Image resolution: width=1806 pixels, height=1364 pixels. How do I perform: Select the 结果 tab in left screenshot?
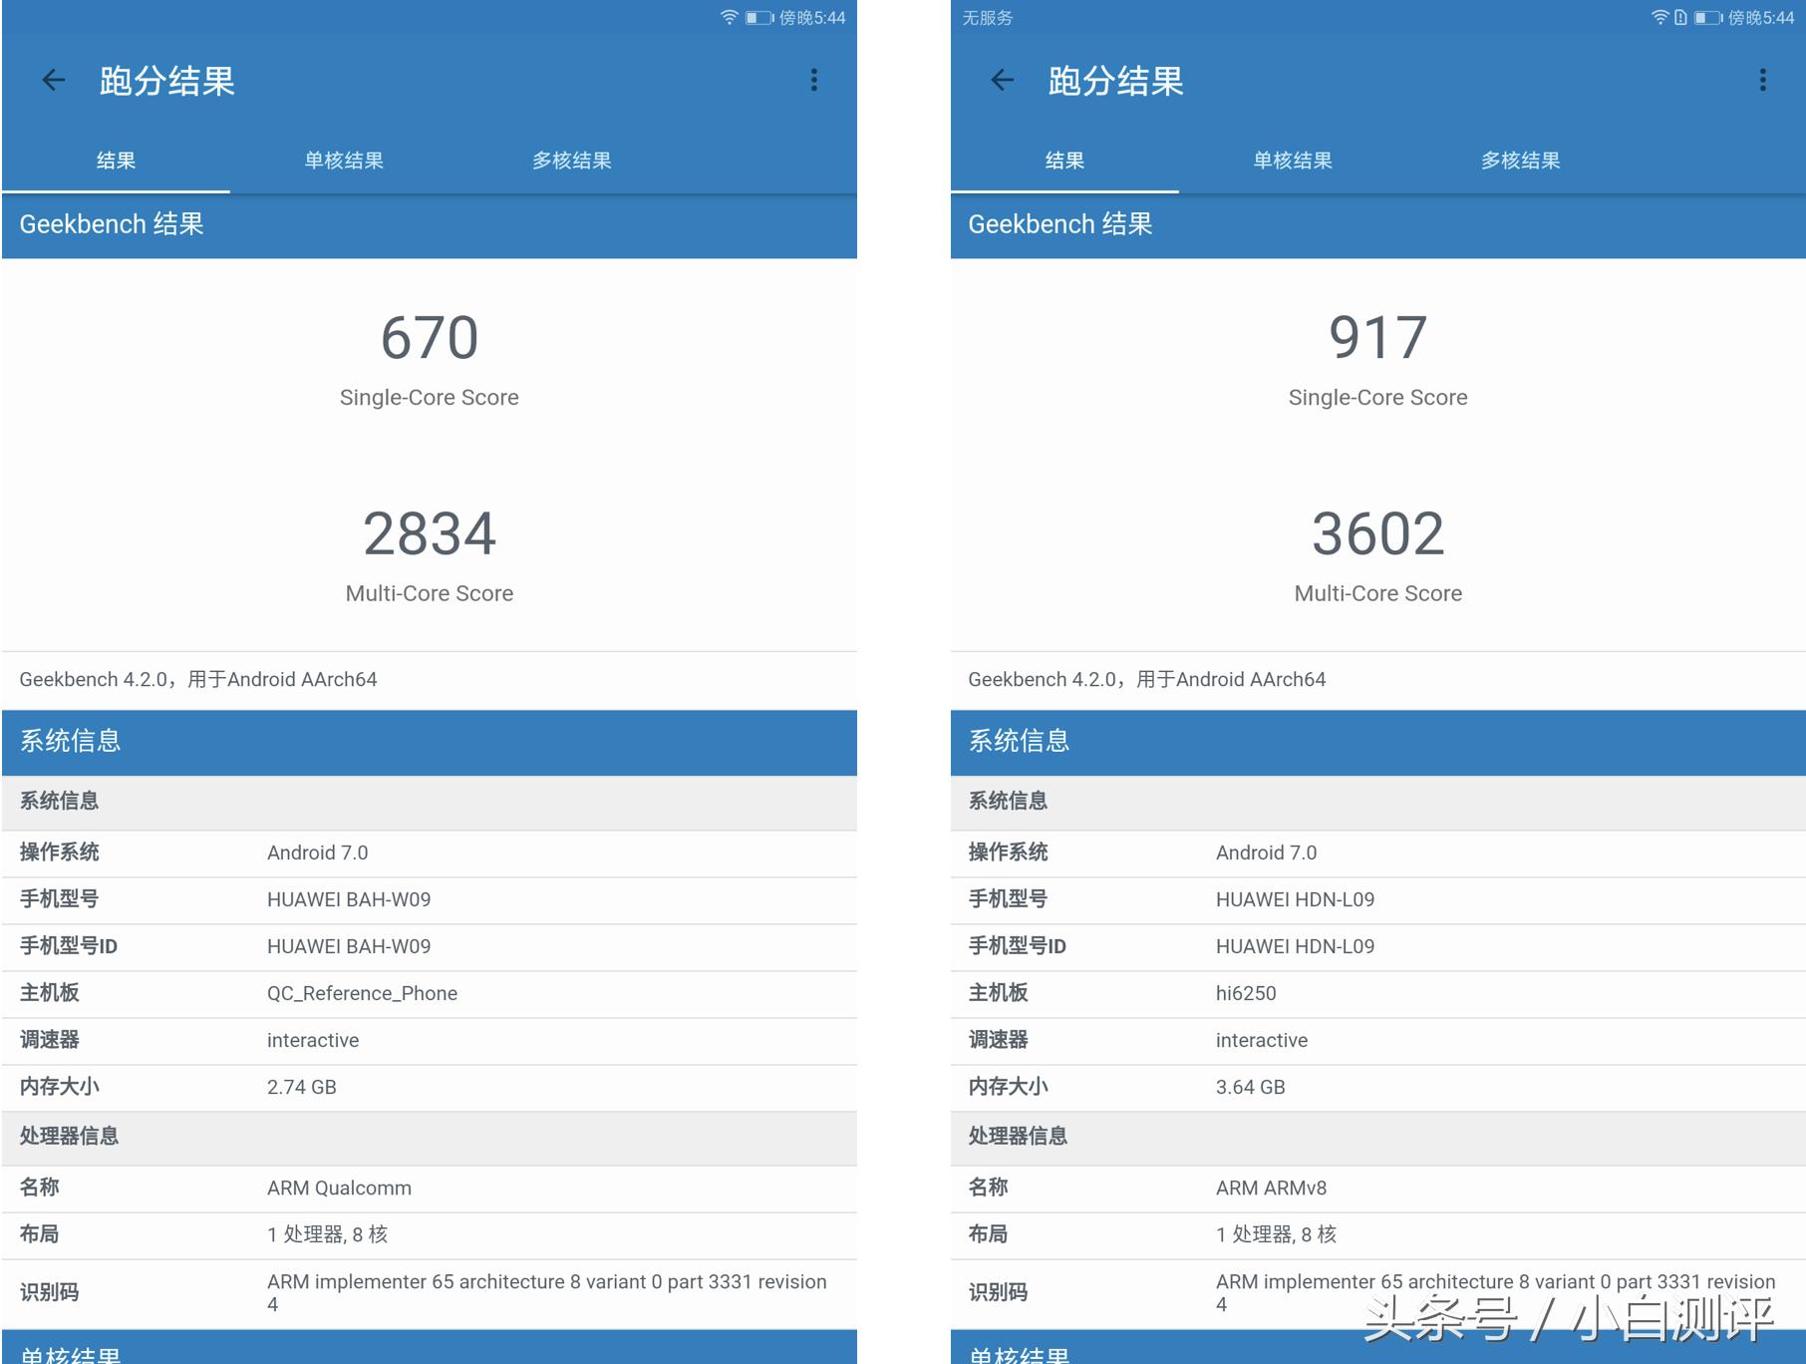pos(116,161)
